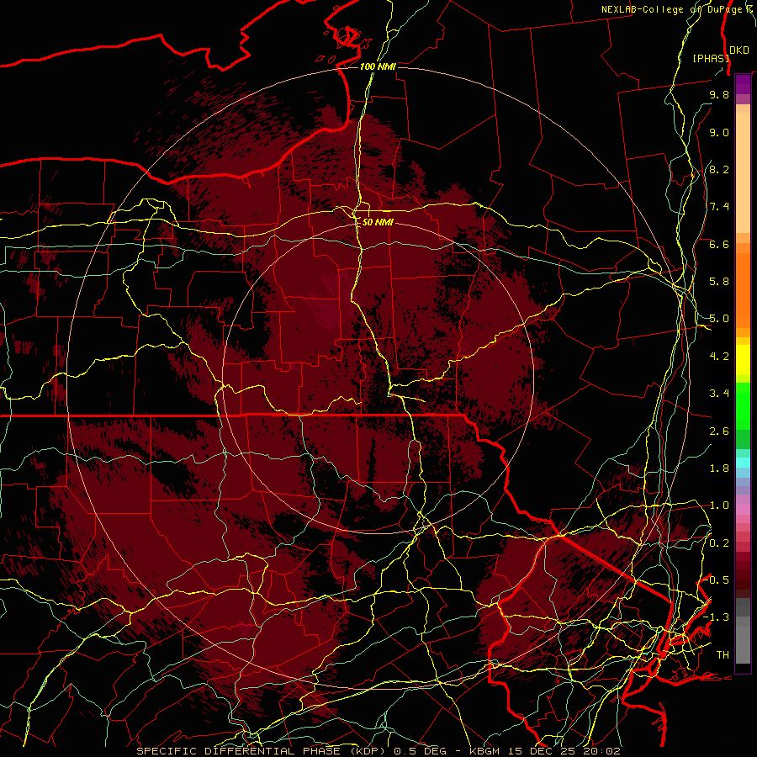Click the 8.2 scale value
Screen dimensions: 757x757
(719, 169)
